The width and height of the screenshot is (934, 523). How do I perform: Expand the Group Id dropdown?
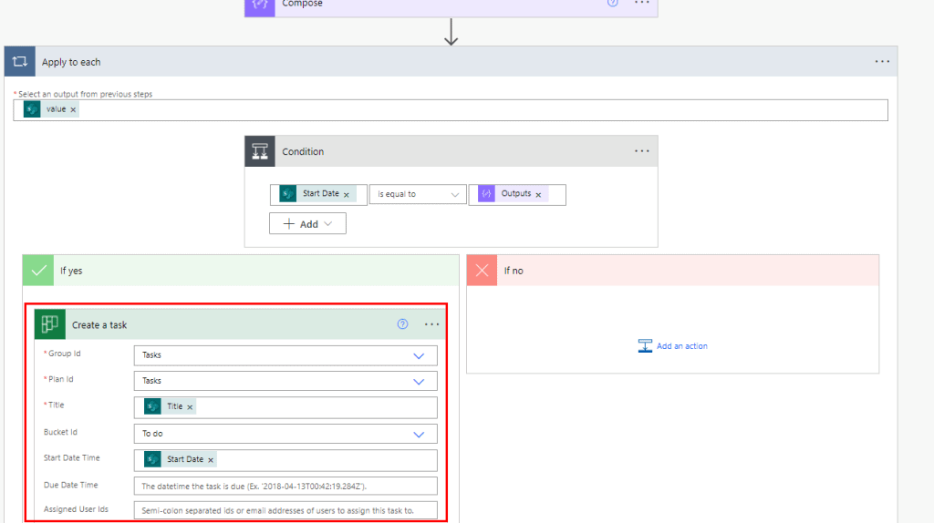[x=419, y=356]
